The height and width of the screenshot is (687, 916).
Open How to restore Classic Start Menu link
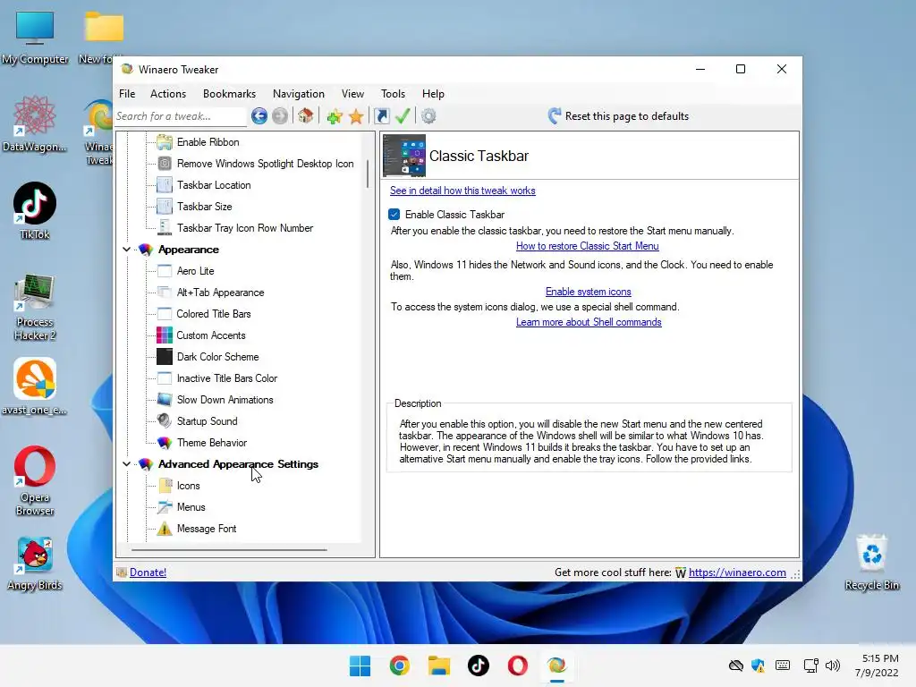(587, 246)
